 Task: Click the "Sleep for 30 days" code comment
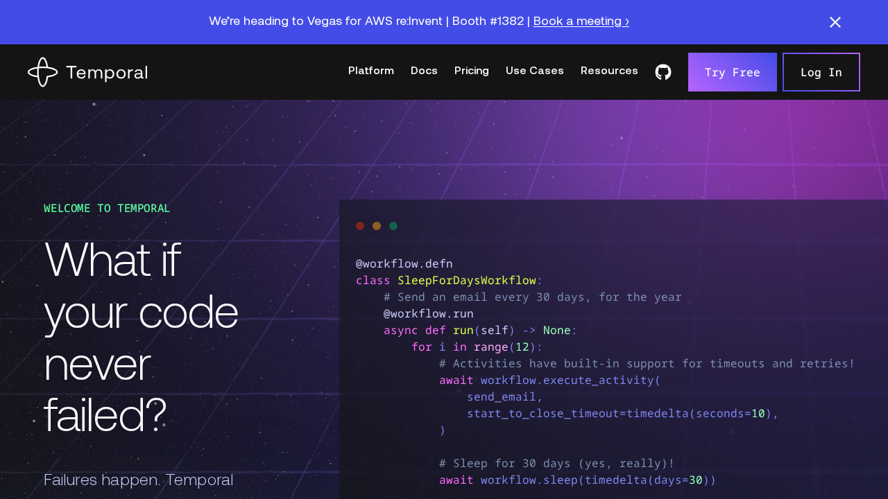556,464
